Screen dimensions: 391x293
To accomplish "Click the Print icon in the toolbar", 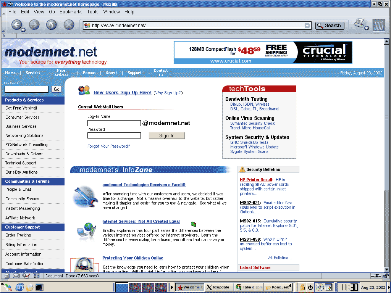I will click(359, 24).
